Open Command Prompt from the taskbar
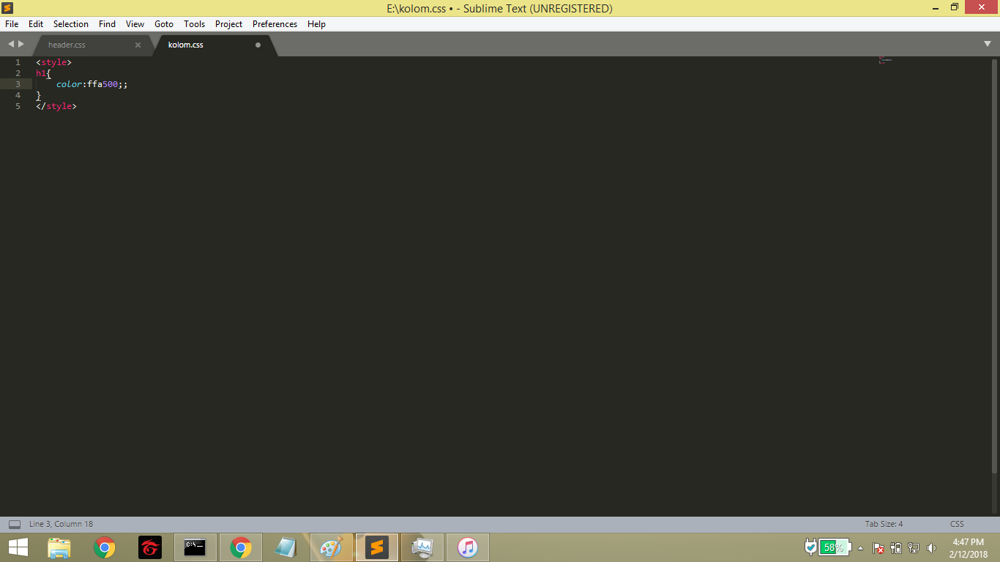This screenshot has width=1000, height=562. (x=195, y=547)
